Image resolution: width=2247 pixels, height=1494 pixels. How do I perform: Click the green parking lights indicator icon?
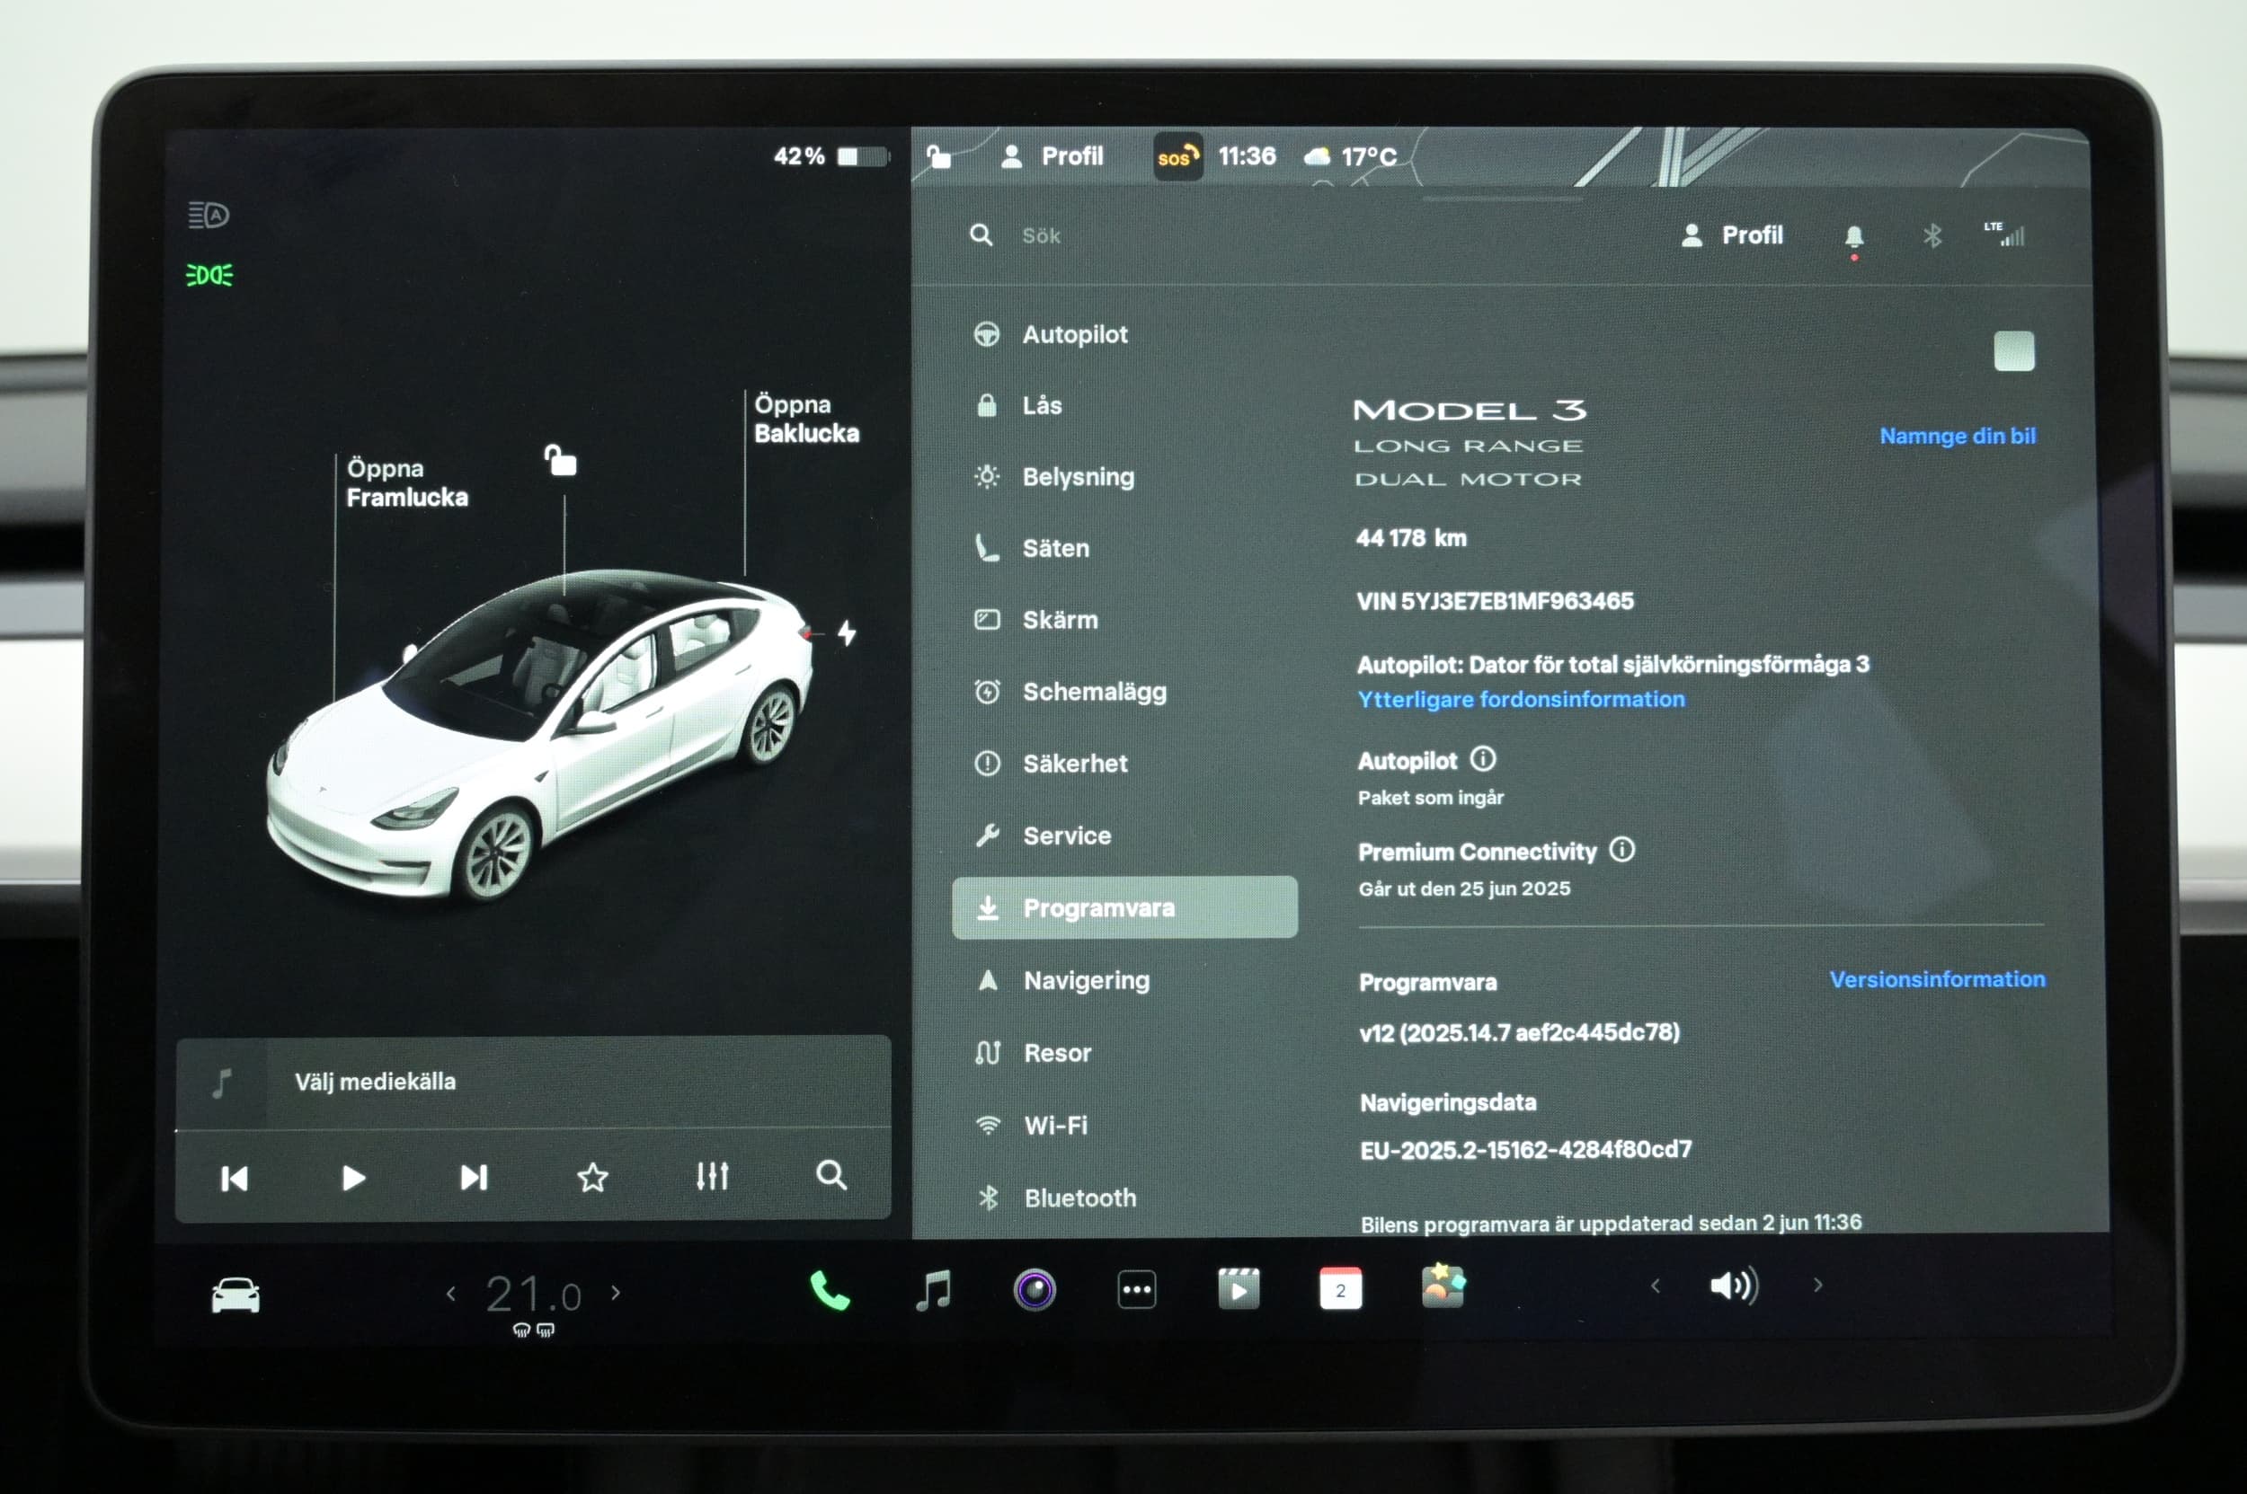coord(209,276)
